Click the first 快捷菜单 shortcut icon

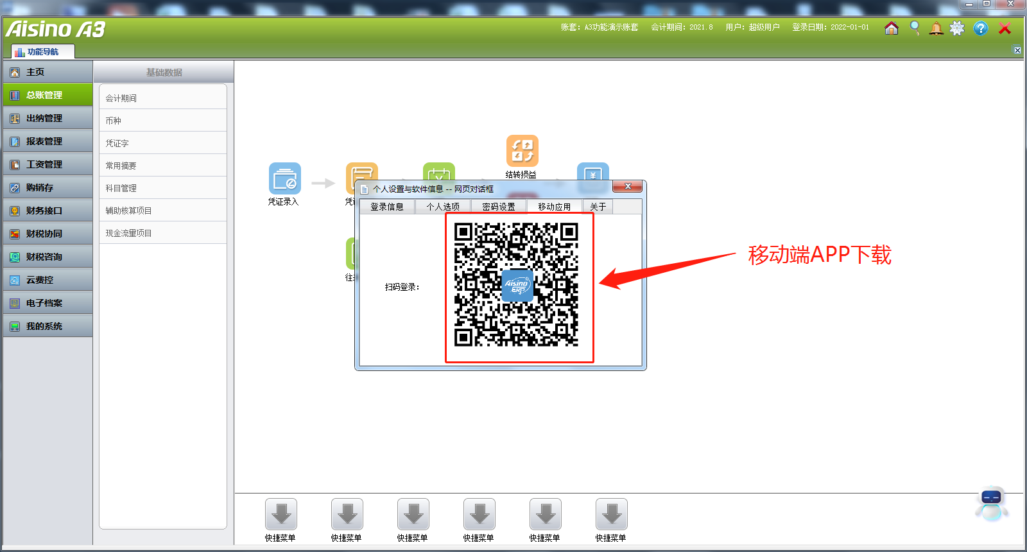(x=280, y=515)
